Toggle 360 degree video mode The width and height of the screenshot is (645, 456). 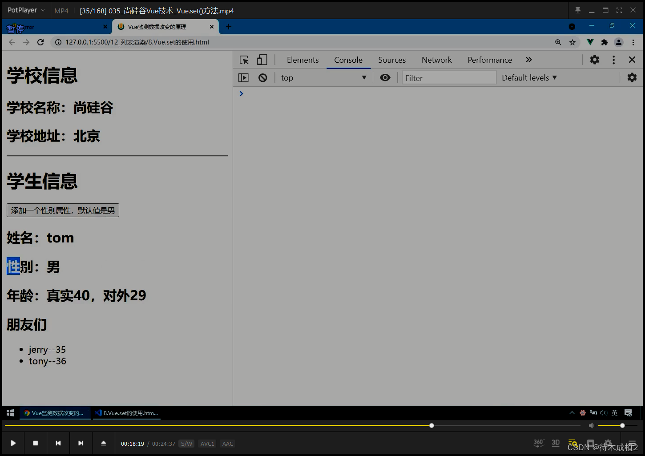539,443
